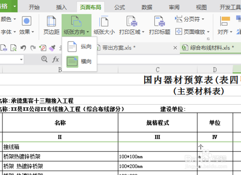Select the 接线箱 cell

(60, 147)
